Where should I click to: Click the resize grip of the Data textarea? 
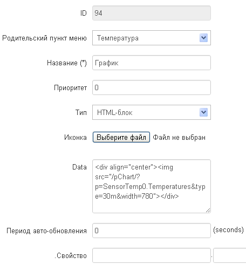(208, 211)
